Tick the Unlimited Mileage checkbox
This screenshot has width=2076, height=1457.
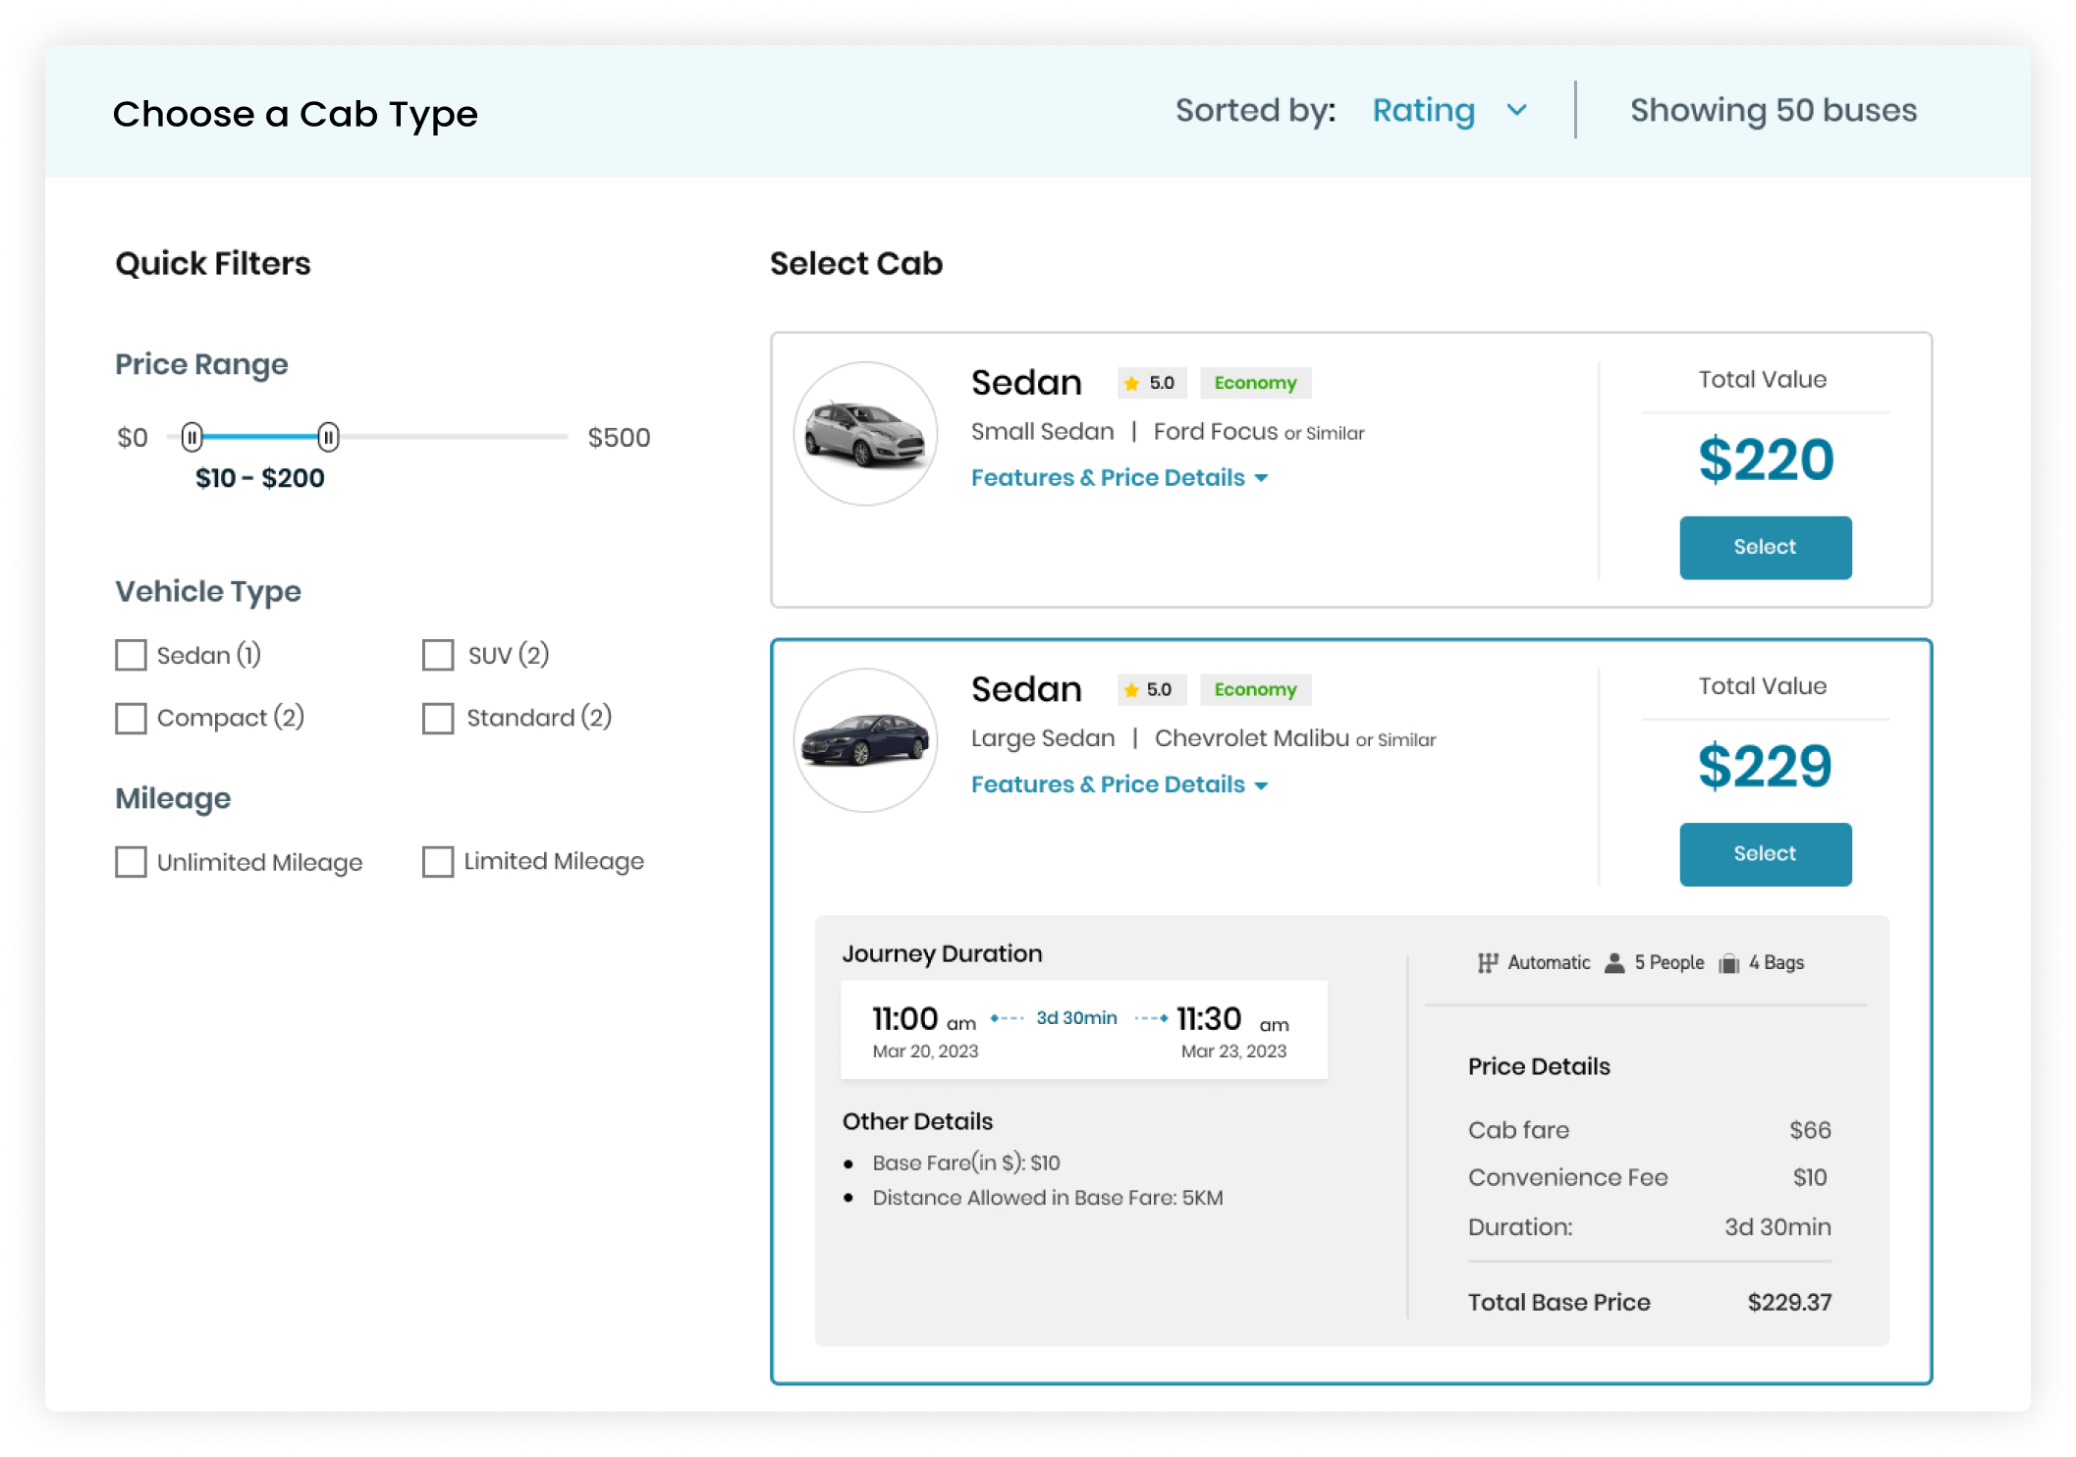(131, 862)
